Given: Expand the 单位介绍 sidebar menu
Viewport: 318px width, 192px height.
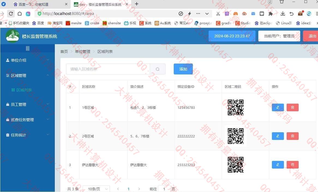Looking at the screenshot, I should click(28, 60).
